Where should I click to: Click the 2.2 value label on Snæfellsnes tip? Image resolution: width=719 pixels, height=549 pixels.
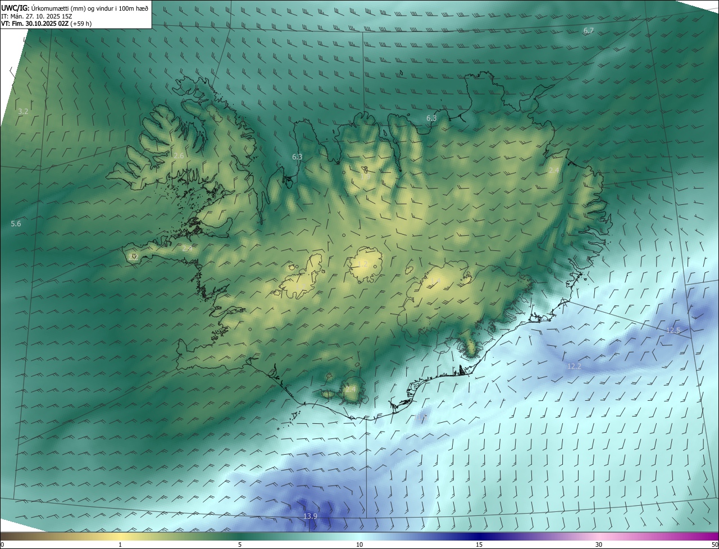point(133,257)
